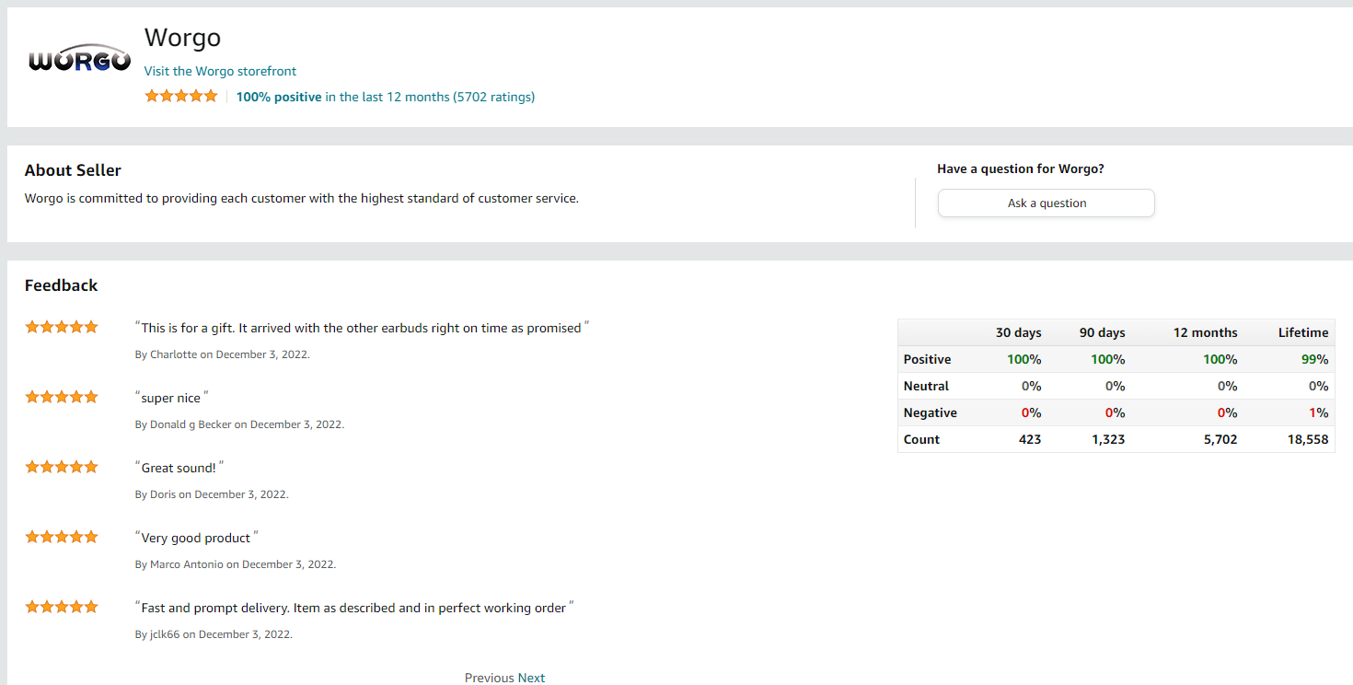Go to Next page of feedback
This screenshot has height=685, width=1353.
[531, 678]
